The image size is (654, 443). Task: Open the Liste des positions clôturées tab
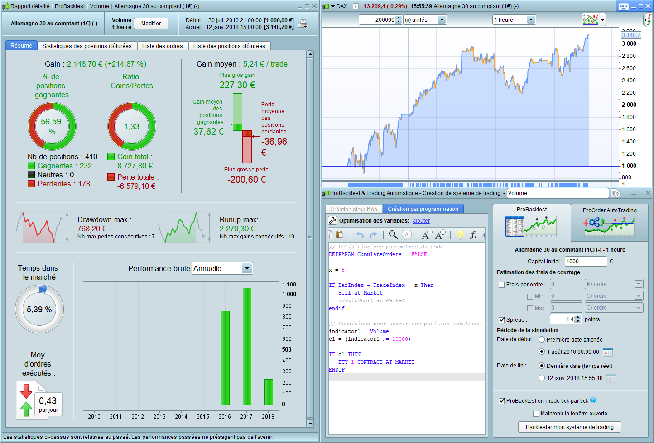tap(229, 46)
